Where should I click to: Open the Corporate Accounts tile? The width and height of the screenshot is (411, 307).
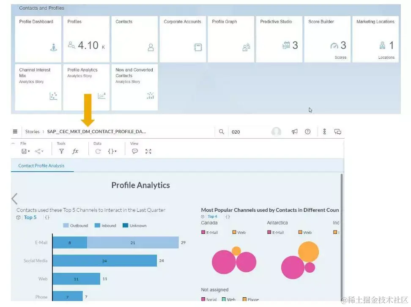(x=183, y=39)
